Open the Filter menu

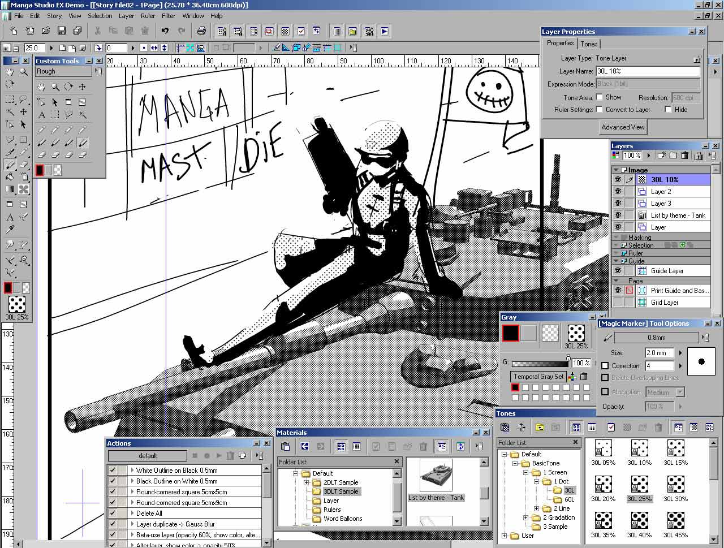[169, 16]
